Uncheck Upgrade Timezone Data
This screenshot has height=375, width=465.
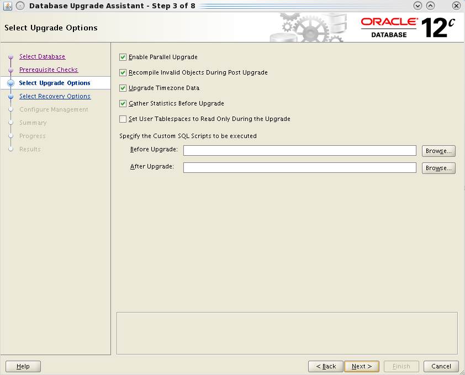click(x=123, y=88)
